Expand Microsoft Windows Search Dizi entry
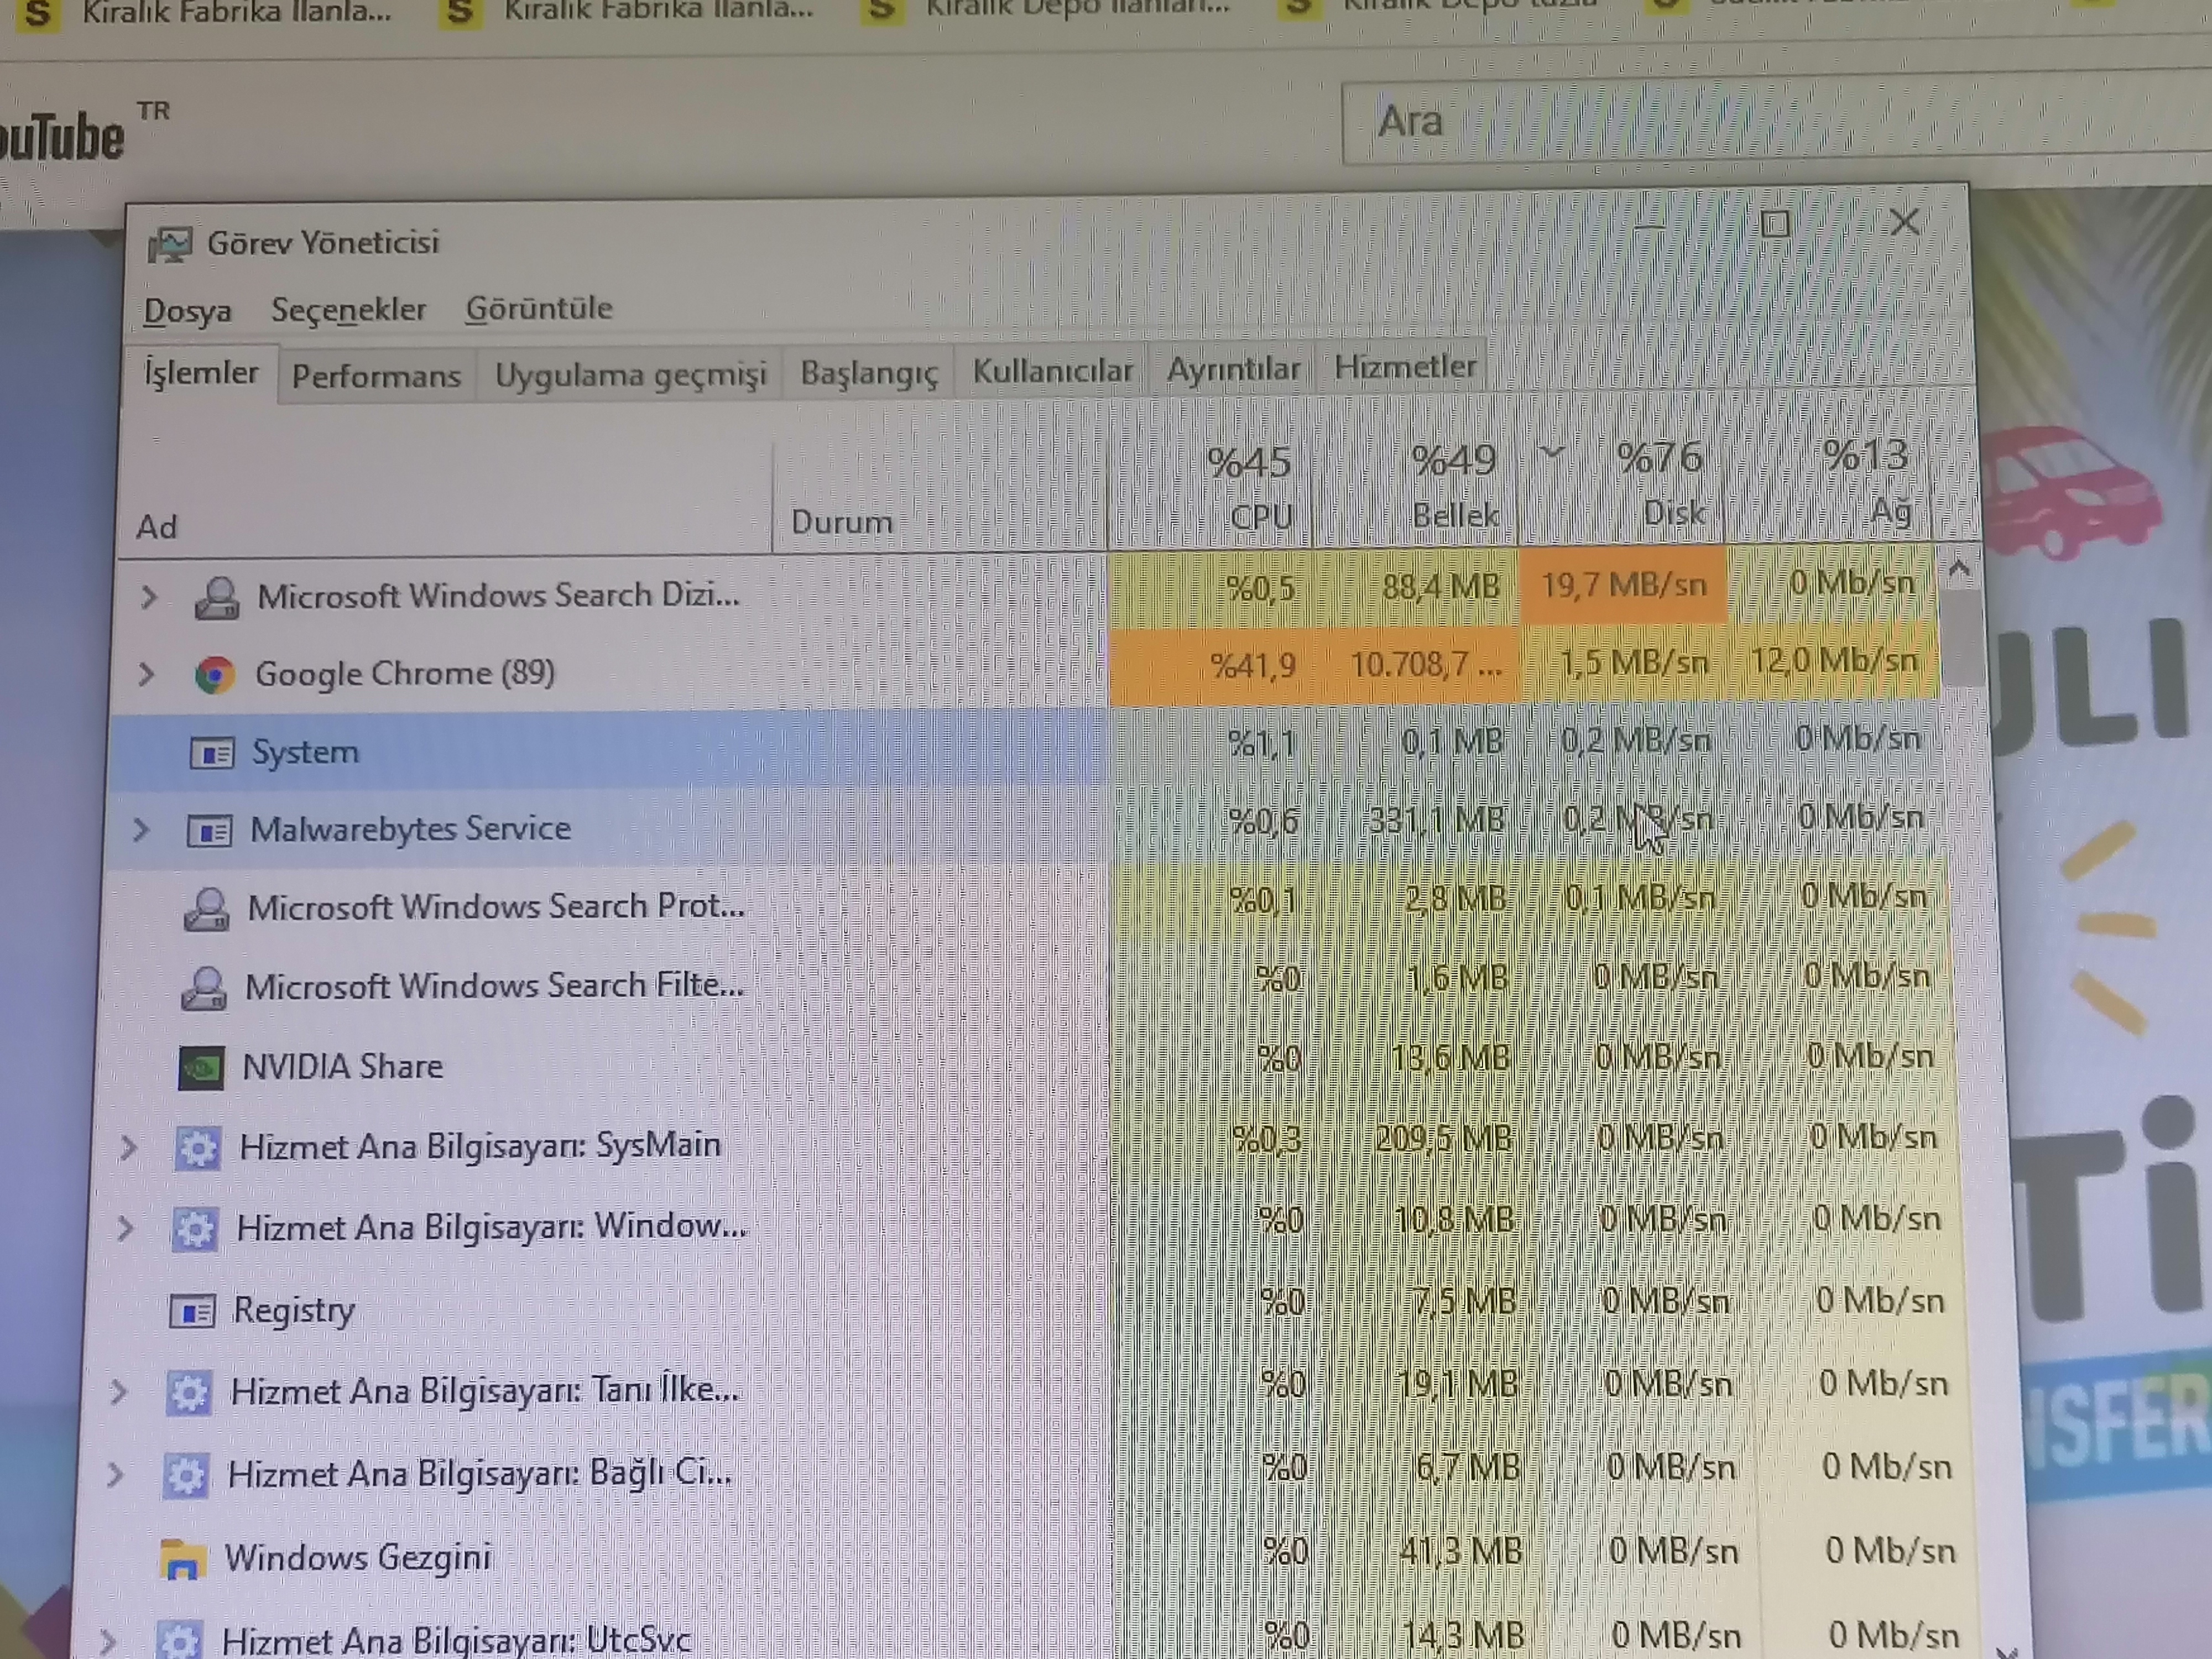This screenshot has width=2212, height=1659. click(149, 598)
